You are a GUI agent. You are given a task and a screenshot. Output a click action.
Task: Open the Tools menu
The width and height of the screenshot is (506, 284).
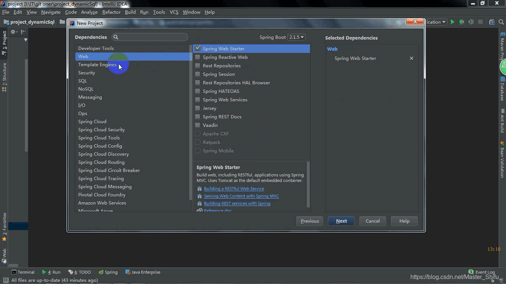(159, 12)
